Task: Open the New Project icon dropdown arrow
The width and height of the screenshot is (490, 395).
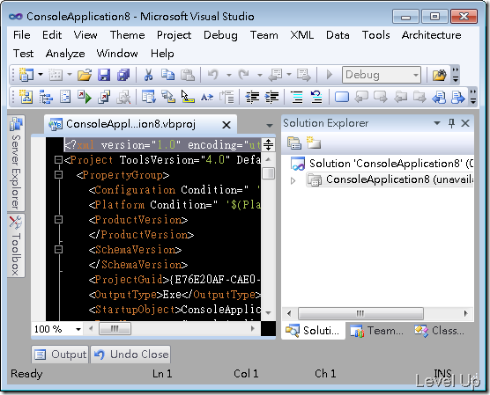Action: tap(41, 75)
